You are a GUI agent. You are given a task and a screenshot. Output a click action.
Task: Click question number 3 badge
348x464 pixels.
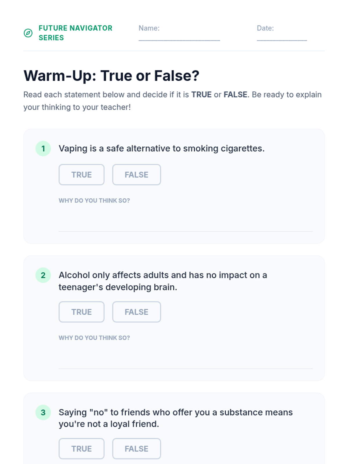point(43,412)
